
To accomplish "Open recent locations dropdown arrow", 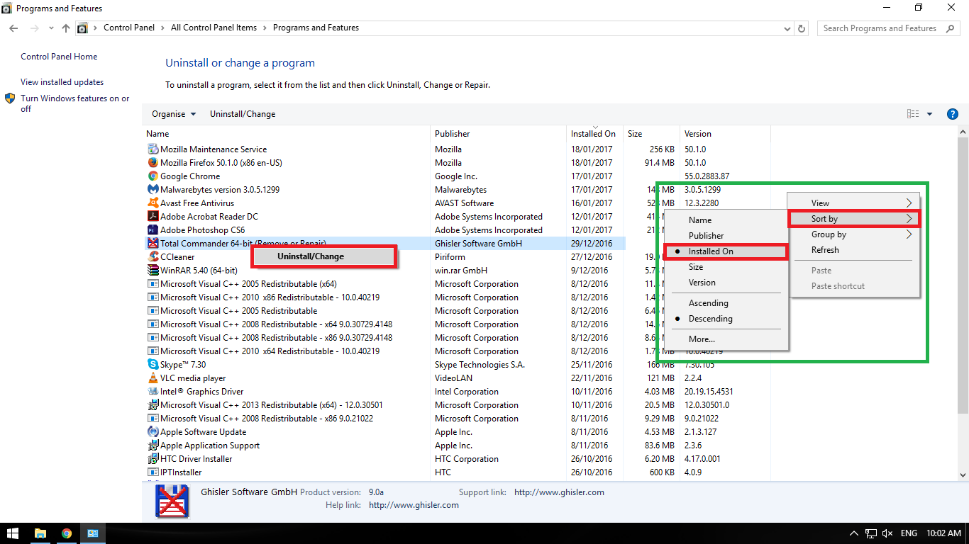I will (x=51, y=28).
